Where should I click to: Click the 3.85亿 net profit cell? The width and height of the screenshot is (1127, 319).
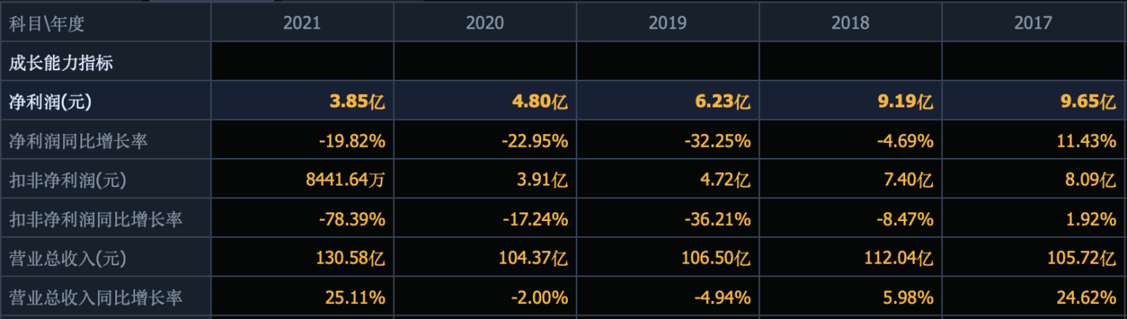coord(357,102)
